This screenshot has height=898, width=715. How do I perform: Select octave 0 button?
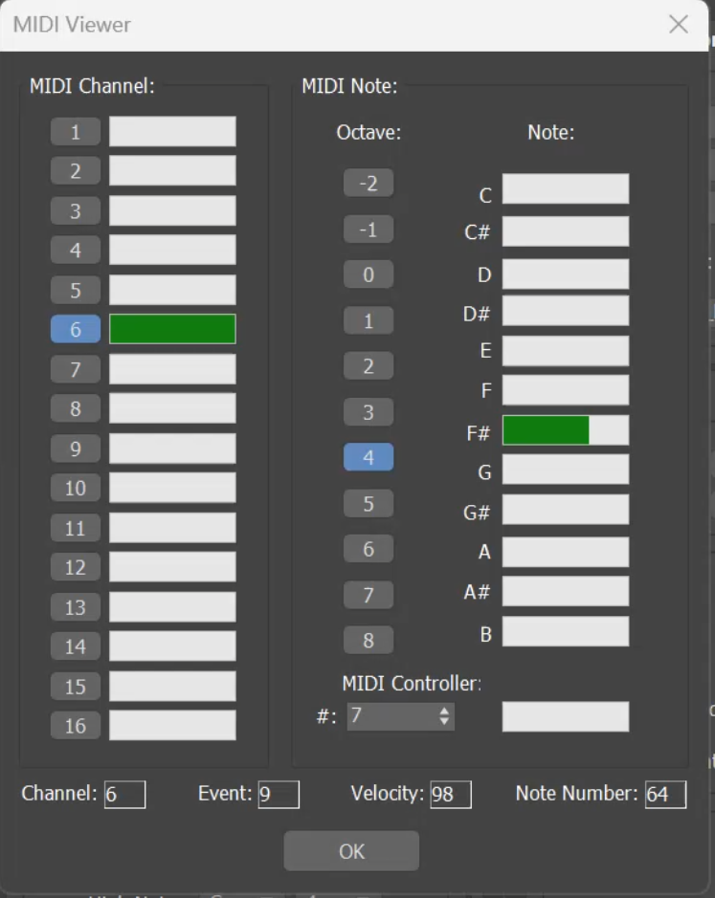pos(369,275)
